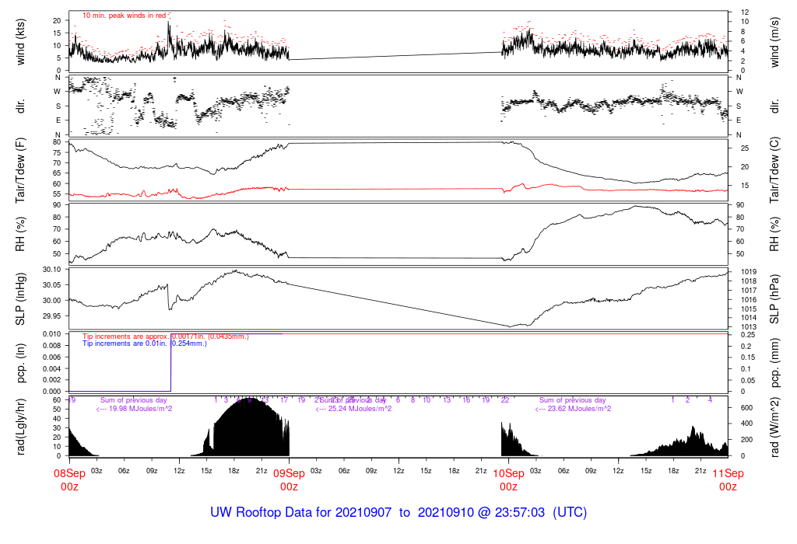797x544 pixels.
Task: Click the blue 'Tip increments are 0.01in.' note
Action: (145, 343)
